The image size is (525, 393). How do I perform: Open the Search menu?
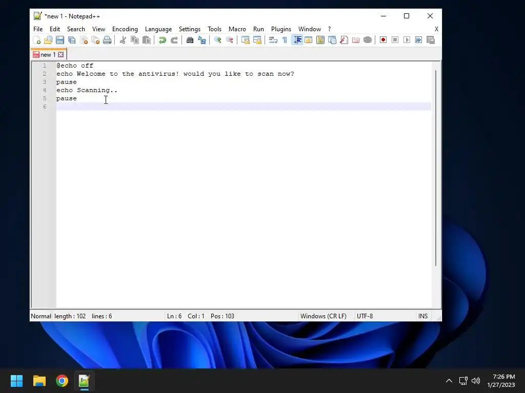pyautogui.click(x=76, y=29)
